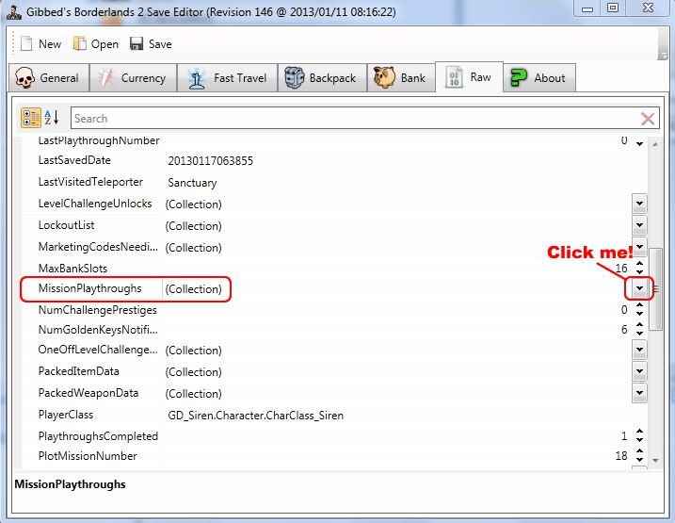Click scrollbar down arrow in property grid

coord(655,461)
